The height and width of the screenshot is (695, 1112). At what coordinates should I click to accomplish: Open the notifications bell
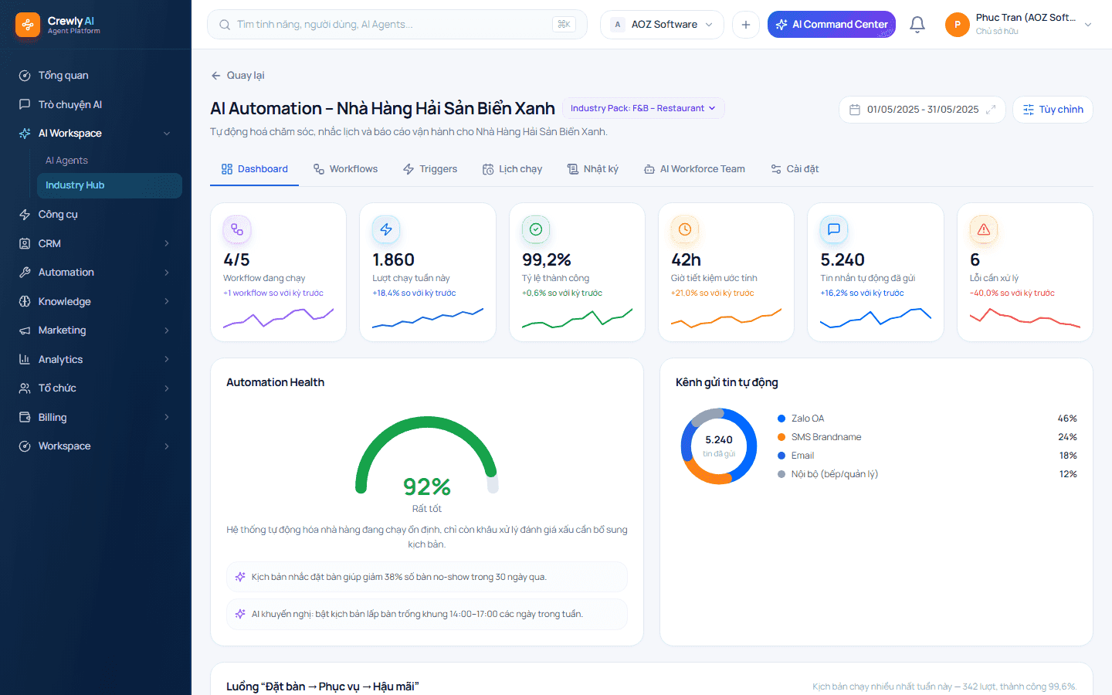coord(917,25)
